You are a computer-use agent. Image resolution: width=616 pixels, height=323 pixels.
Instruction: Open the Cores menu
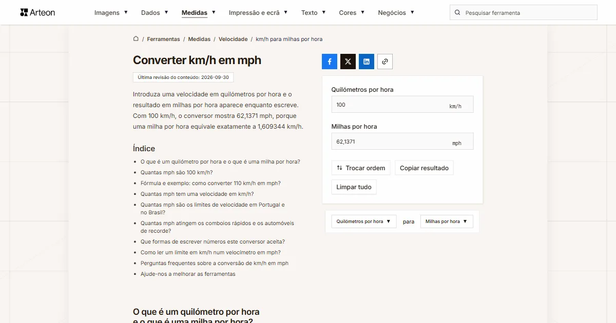click(352, 13)
